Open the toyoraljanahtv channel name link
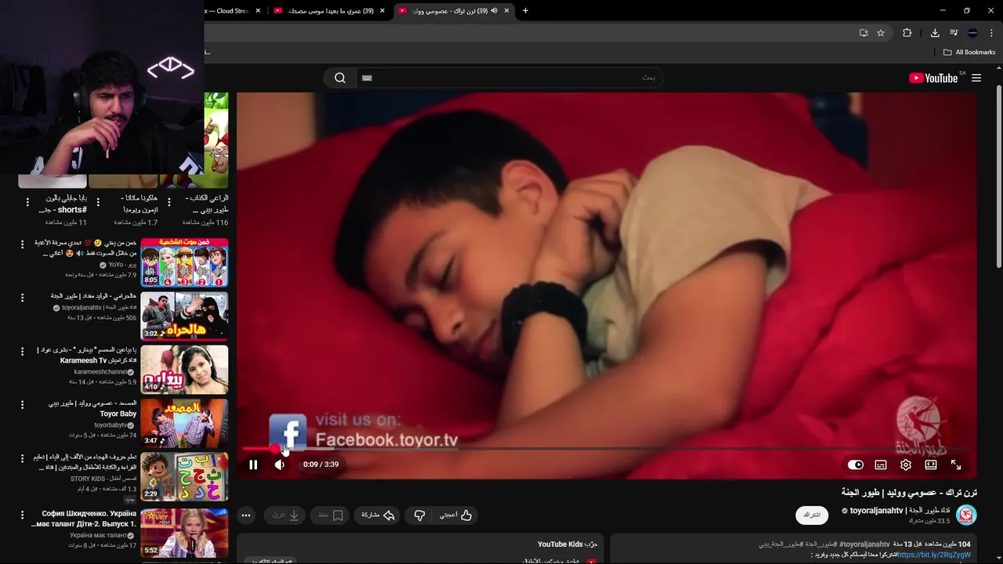The width and height of the screenshot is (1003, 564). 900,510
